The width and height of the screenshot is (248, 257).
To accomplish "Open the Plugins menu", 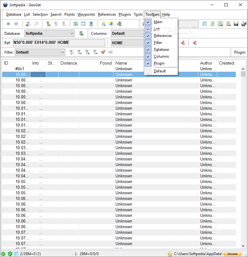I will pos(125,14).
